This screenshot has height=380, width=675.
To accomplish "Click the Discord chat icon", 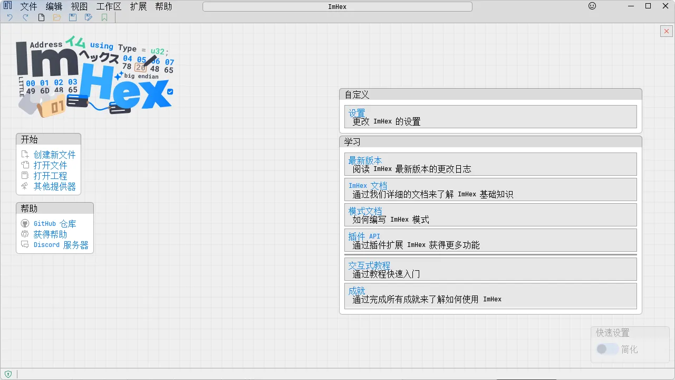I will coord(25,245).
